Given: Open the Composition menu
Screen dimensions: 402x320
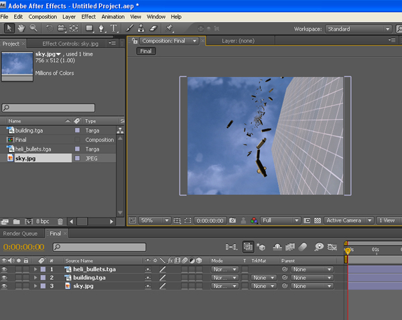Looking at the screenshot, I should [x=43, y=17].
